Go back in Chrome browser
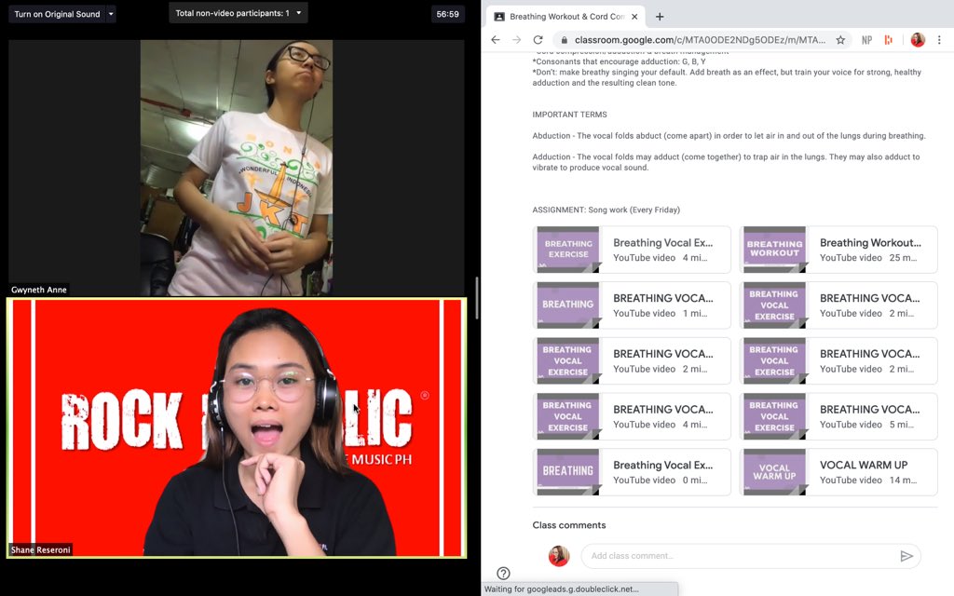Screen dimensions: 954x596 coord(496,40)
